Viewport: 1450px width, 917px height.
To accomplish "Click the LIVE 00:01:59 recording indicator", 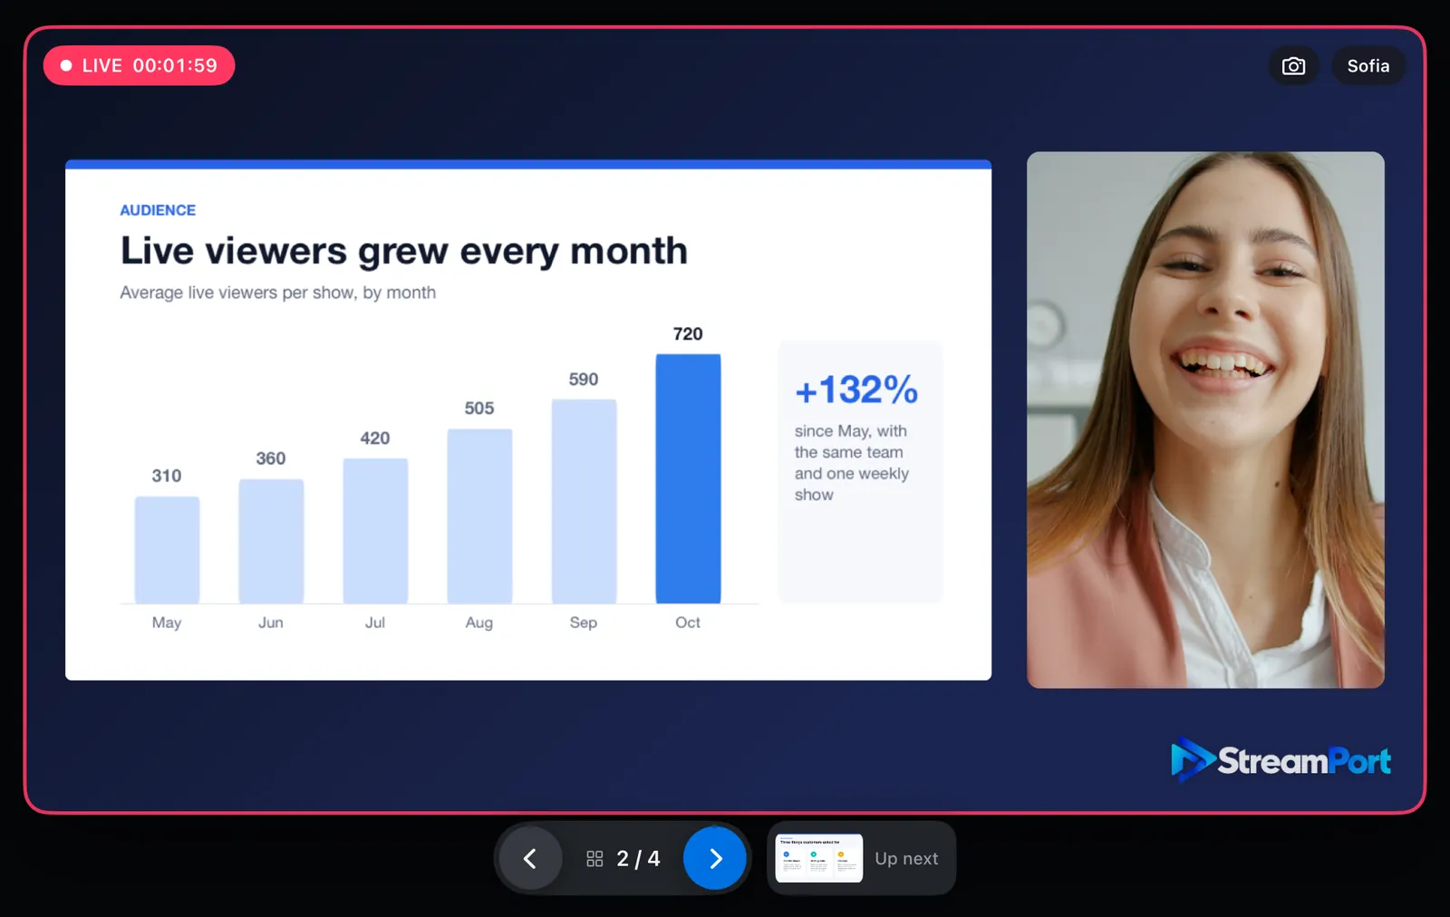I will click(x=139, y=65).
